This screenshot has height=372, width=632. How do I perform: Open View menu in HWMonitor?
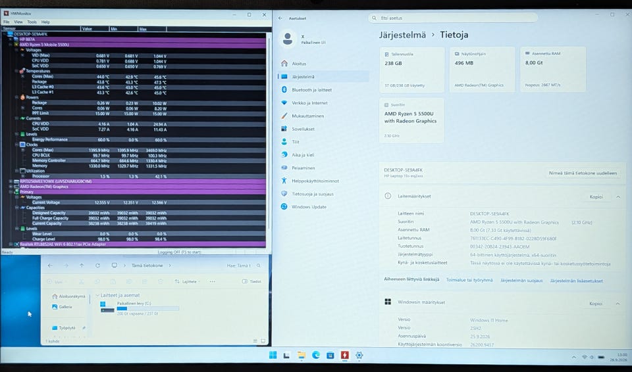click(18, 22)
